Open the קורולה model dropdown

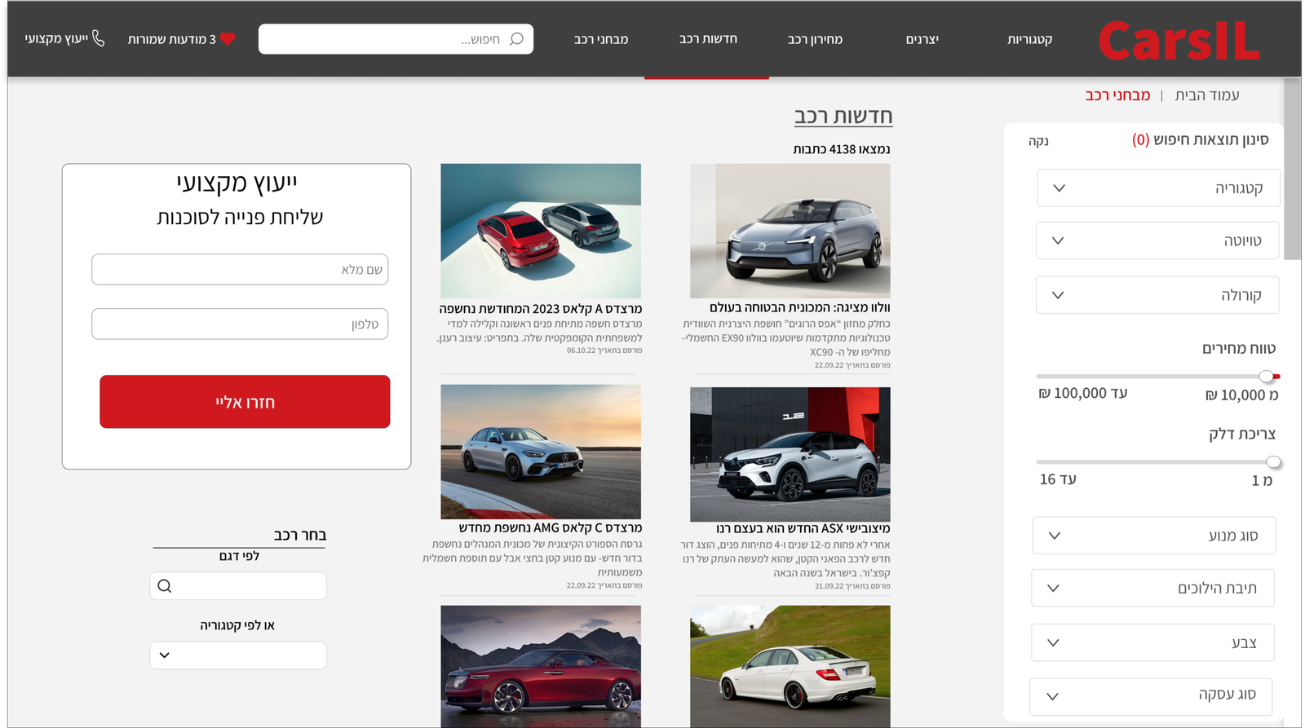pos(1157,295)
